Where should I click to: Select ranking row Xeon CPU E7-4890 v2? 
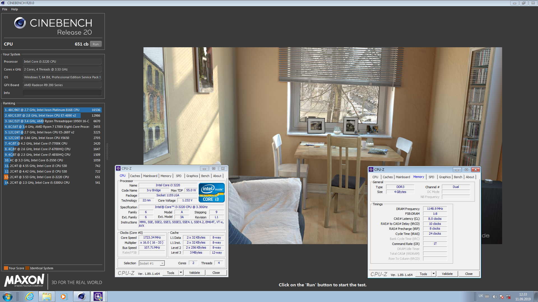(53, 115)
